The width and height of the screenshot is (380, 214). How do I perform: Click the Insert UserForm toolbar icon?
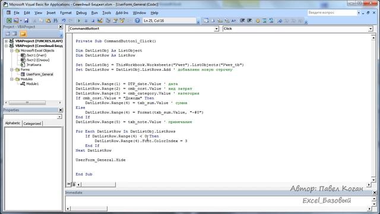click(16, 21)
